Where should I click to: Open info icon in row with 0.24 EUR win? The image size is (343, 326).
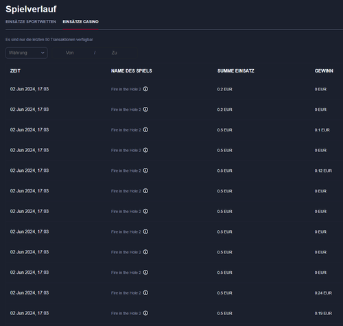(145, 292)
